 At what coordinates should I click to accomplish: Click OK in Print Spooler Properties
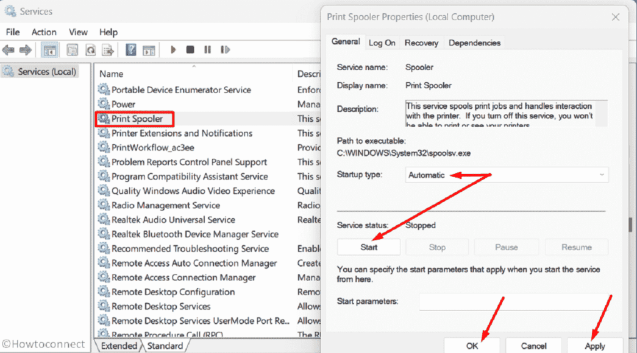click(472, 346)
